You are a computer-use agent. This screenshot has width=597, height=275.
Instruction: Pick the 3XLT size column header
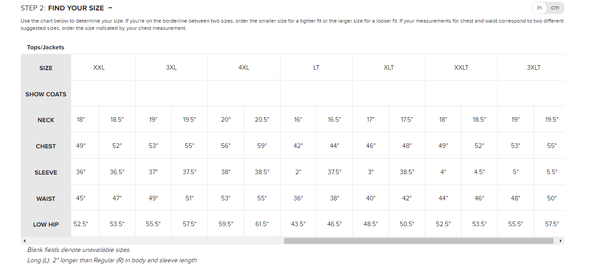point(534,67)
